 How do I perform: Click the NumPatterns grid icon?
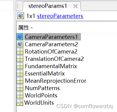click(20, 88)
